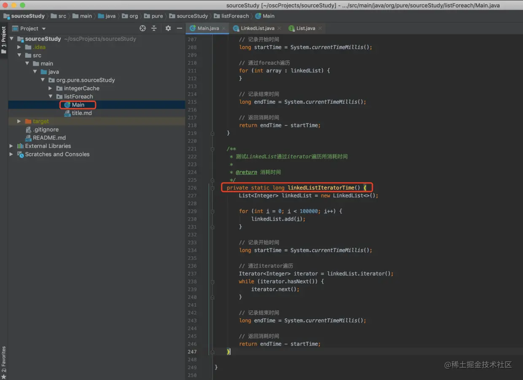Viewport: 523px width, 380px height.
Task: Collapse the java folder arrow in tree
Action: coord(35,72)
